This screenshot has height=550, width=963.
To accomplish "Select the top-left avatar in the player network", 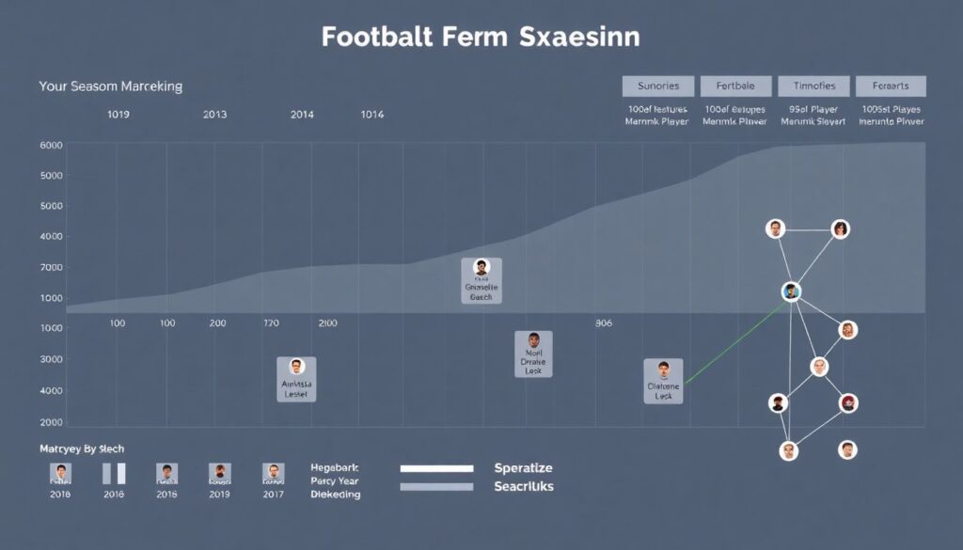I will click(x=775, y=228).
